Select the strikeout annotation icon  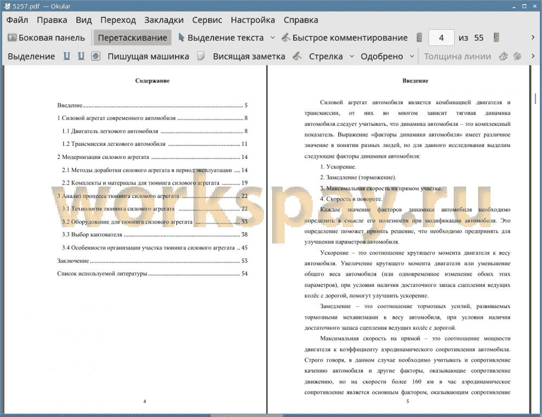(96, 56)
